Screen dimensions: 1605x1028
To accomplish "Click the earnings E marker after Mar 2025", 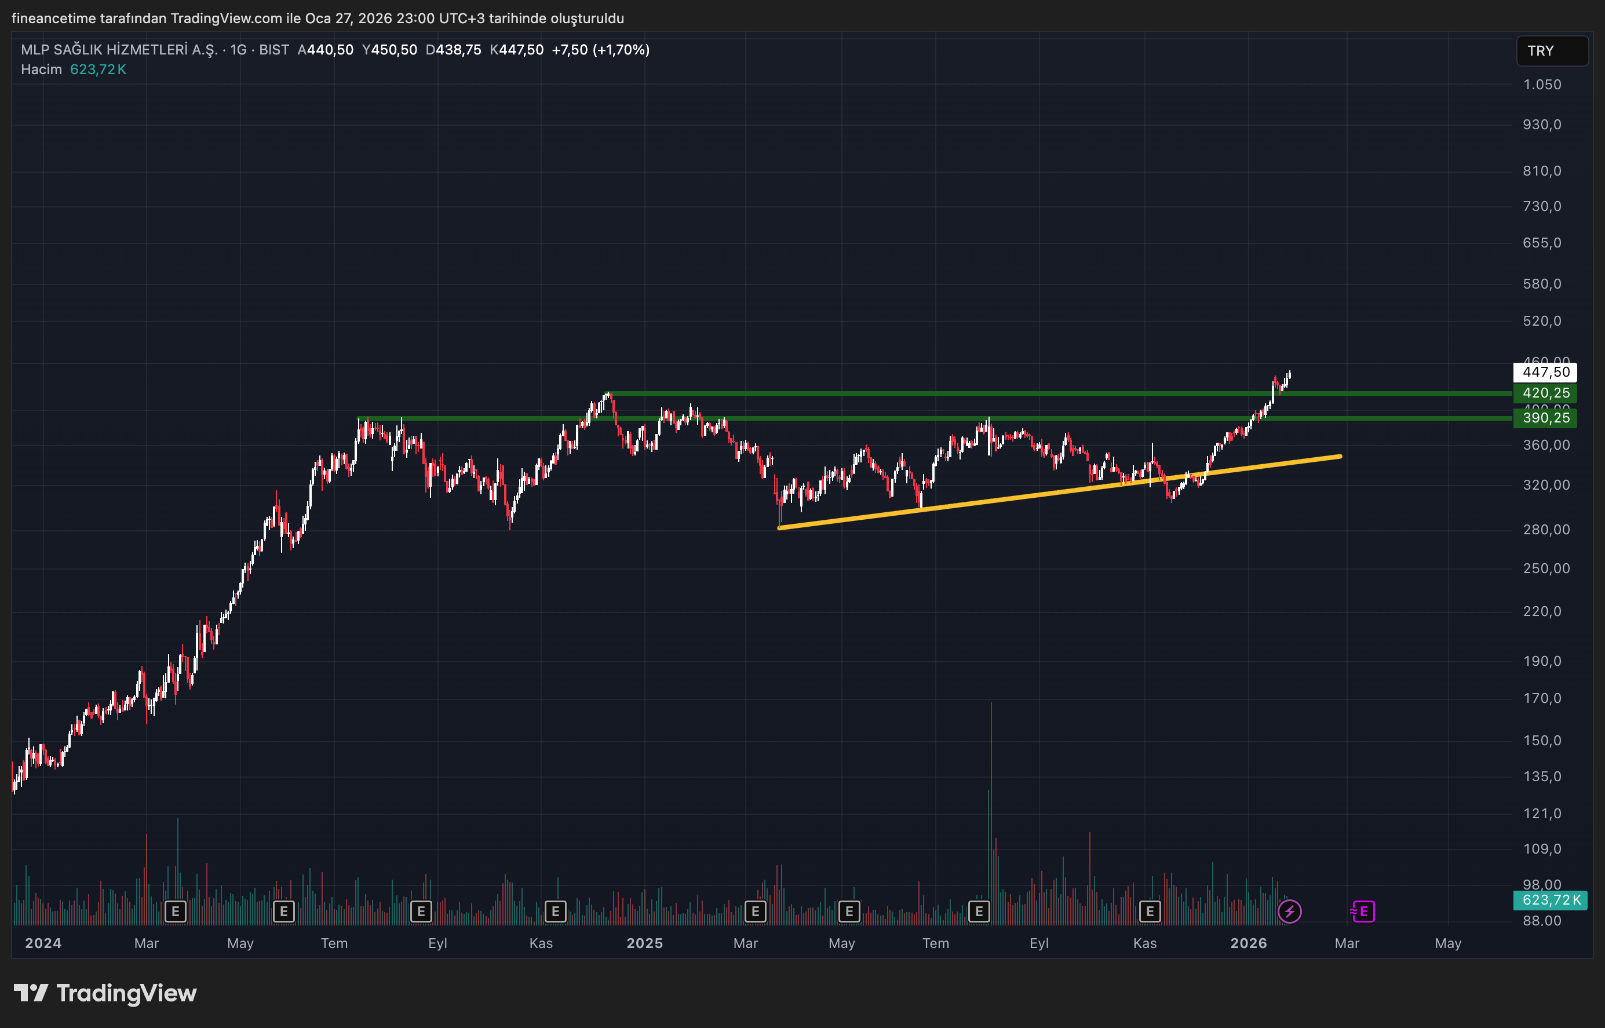I will (x=756, y=911).
